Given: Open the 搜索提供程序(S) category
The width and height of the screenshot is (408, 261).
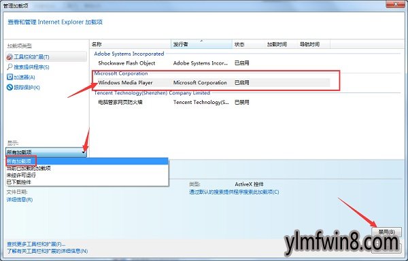Looking at the screenshot, I should pyautogui.click(x=28, y=67).
